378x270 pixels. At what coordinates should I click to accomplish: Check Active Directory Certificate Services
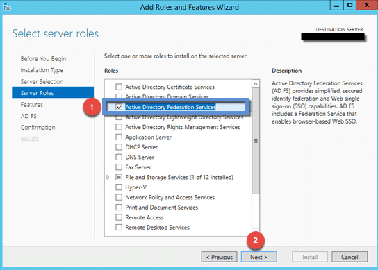point(119,87)
